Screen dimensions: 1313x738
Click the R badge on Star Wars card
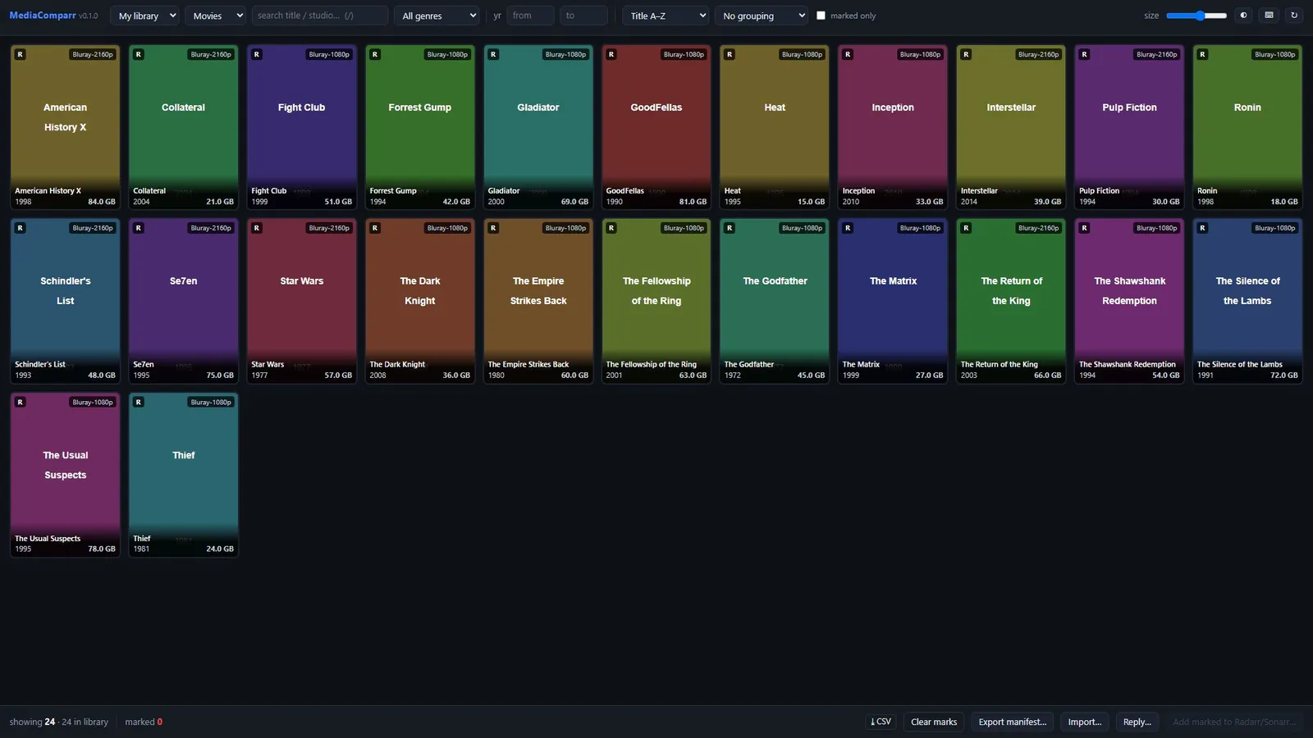[x=257, y=228]
